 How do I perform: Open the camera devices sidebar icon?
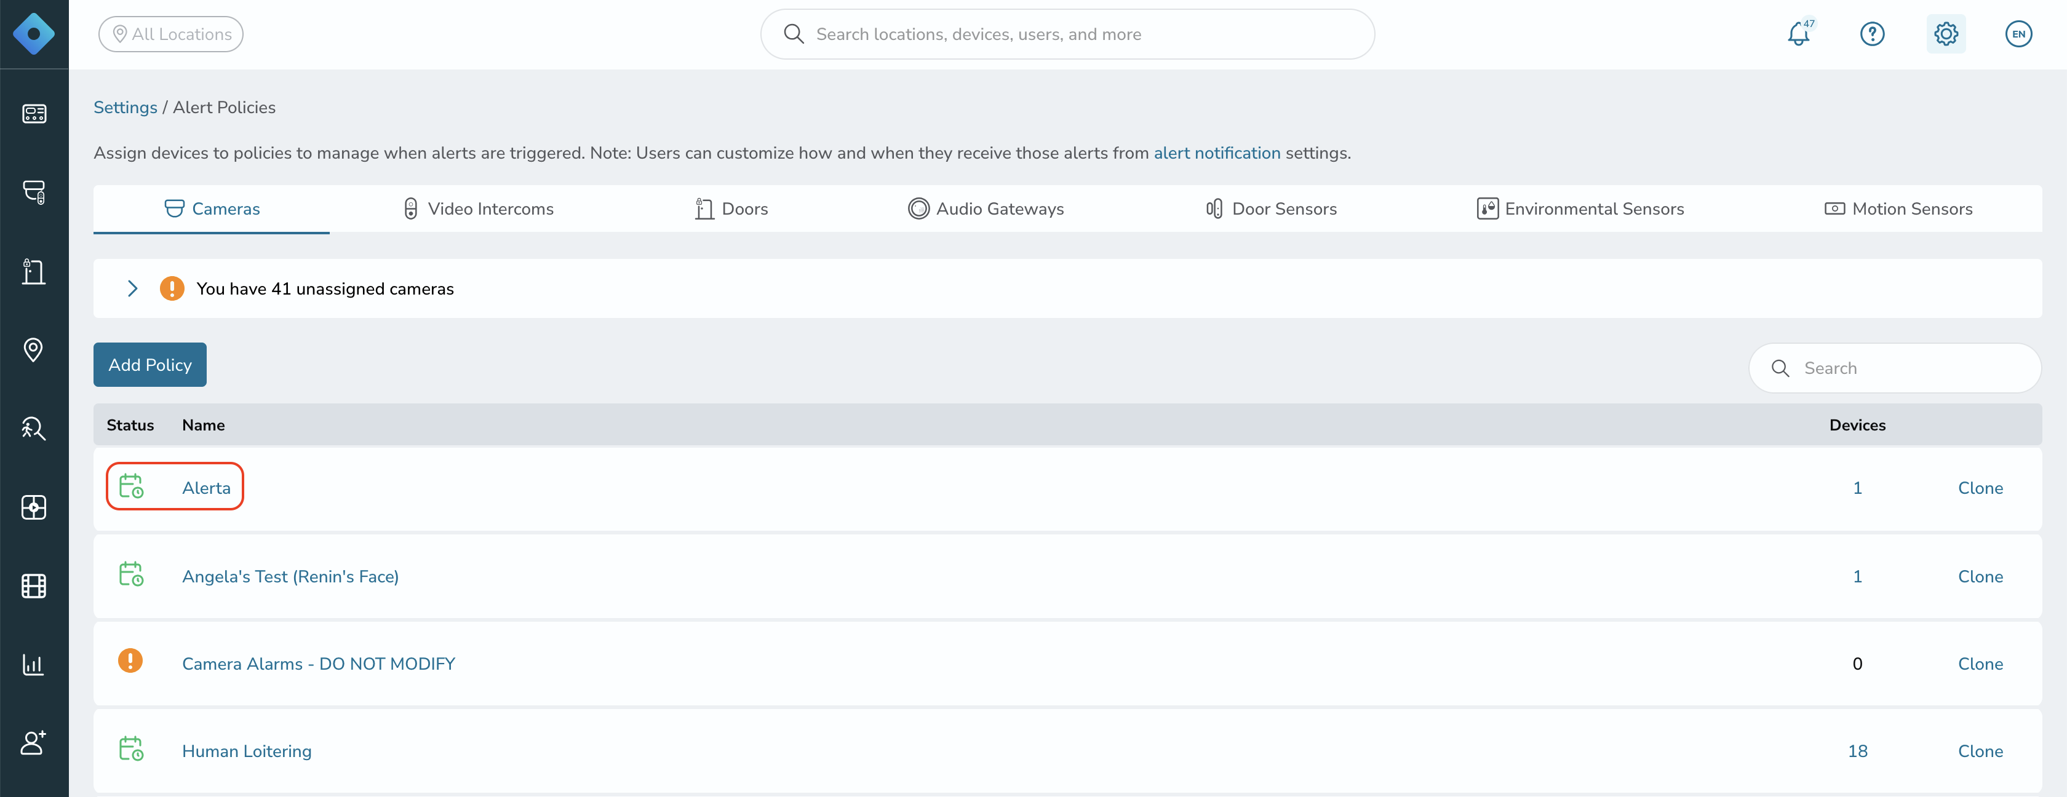(34, 192)
